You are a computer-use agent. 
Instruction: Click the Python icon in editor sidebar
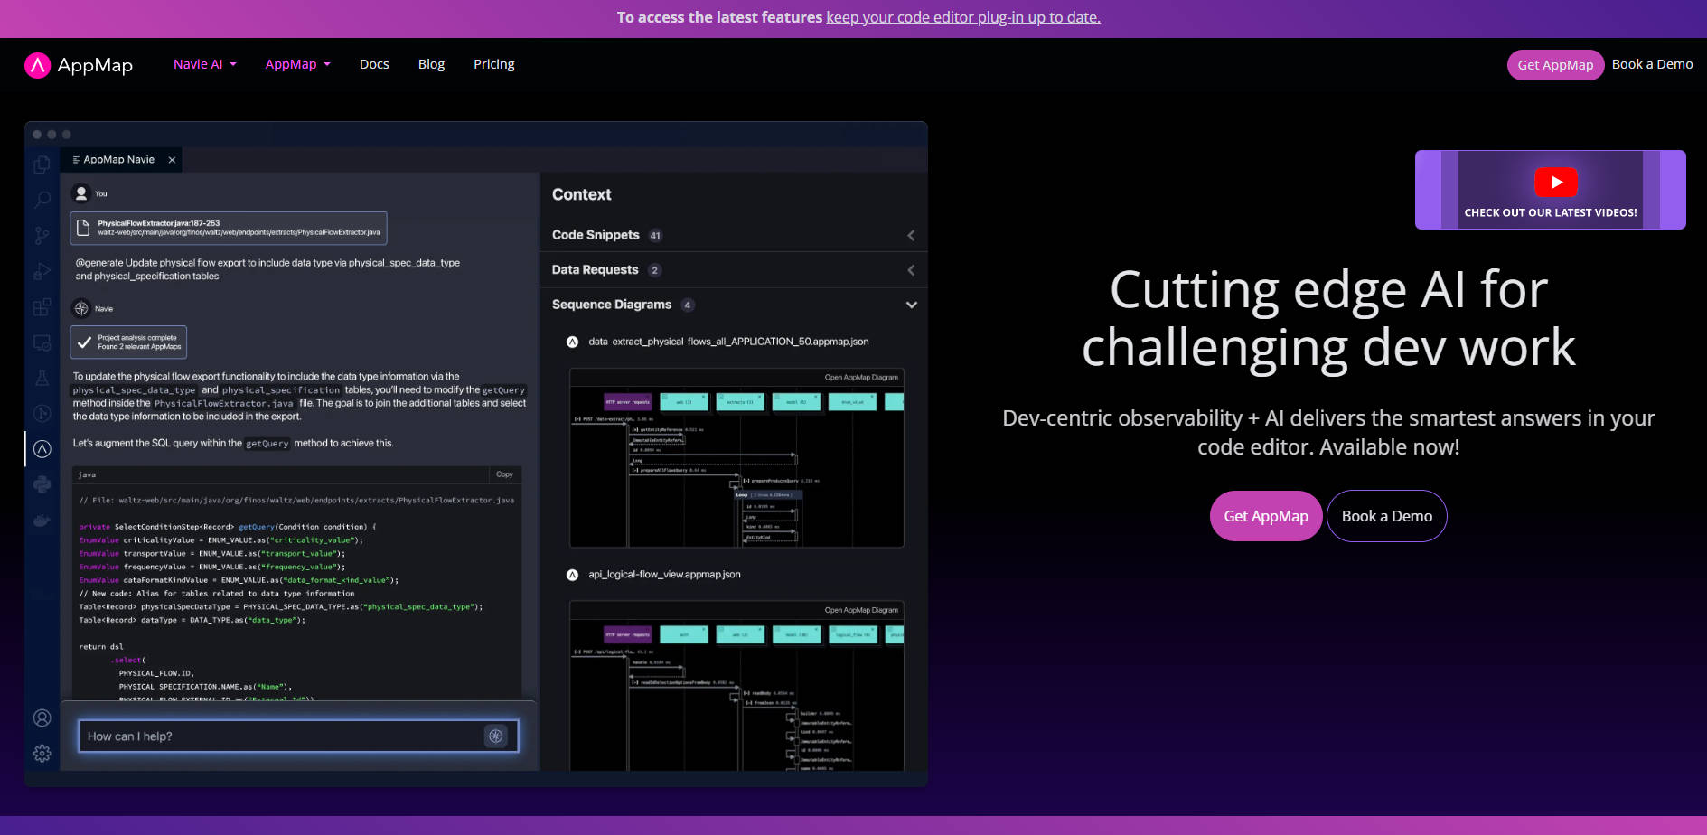click(42, 485)
